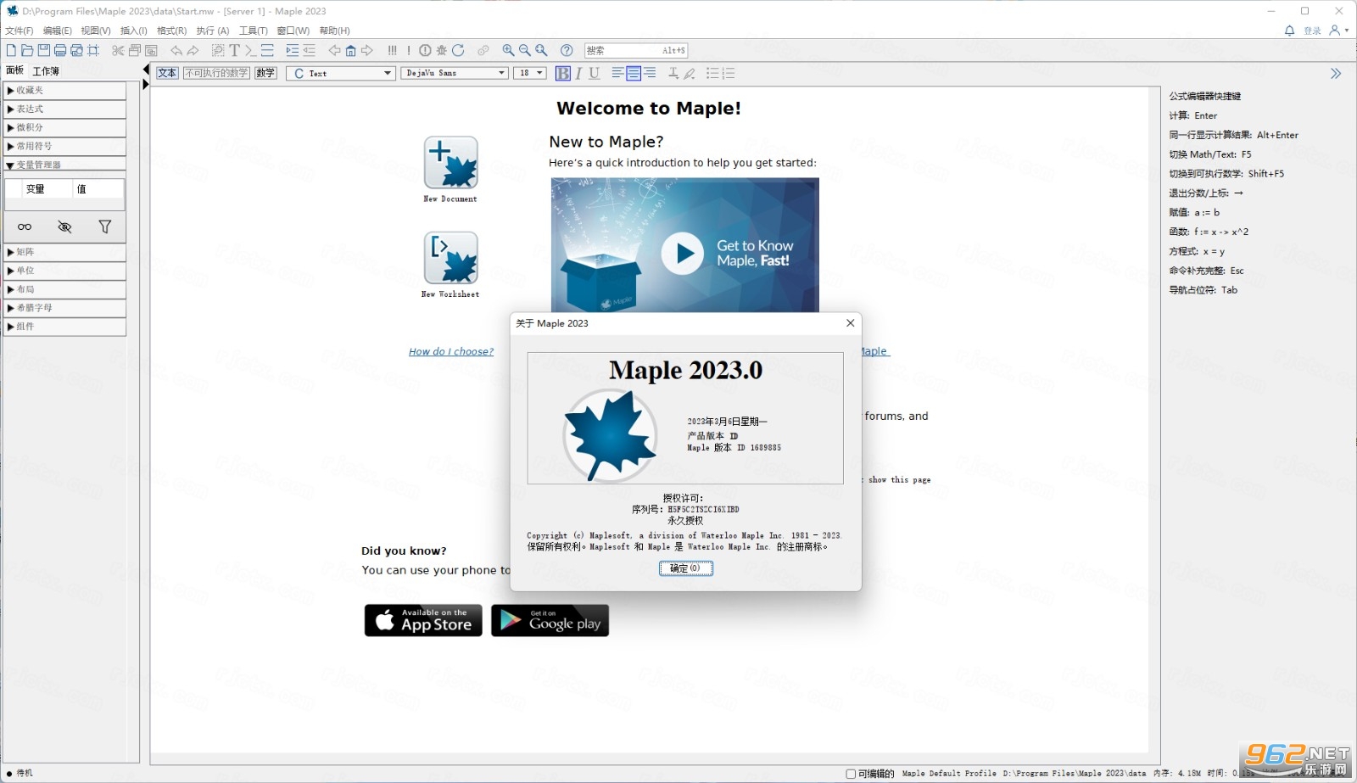Indent the section using the indent icon
Screen dimensions: 1357x783
293,51
